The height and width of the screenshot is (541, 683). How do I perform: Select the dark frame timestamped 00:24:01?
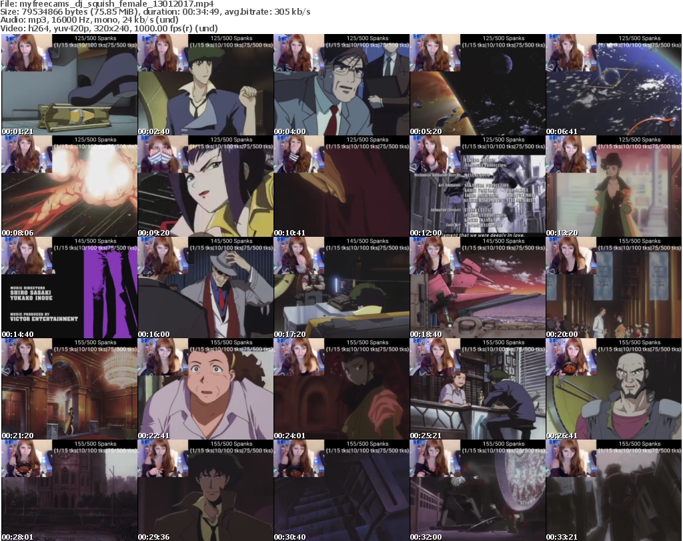coord(341,390)
